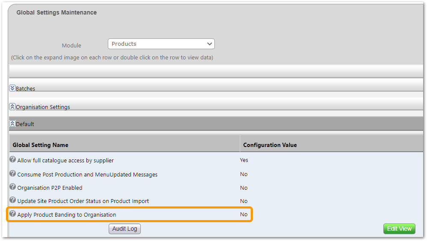The width and height of the screenshot is (427, 241).
Task: Click the Batches section label
Action: tap(25, 89)
